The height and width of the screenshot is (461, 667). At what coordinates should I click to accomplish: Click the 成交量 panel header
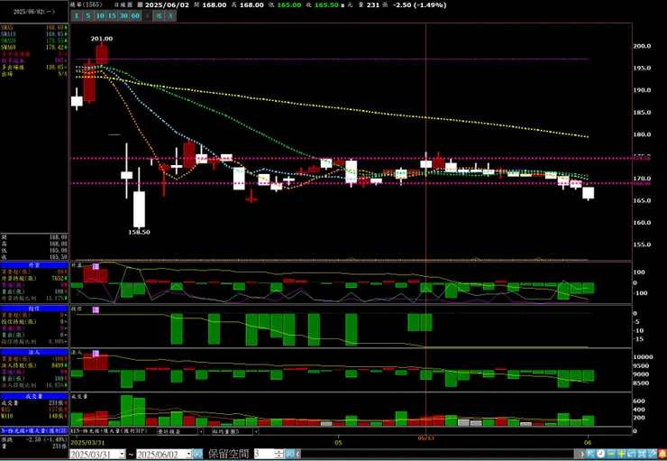[34, 396]
